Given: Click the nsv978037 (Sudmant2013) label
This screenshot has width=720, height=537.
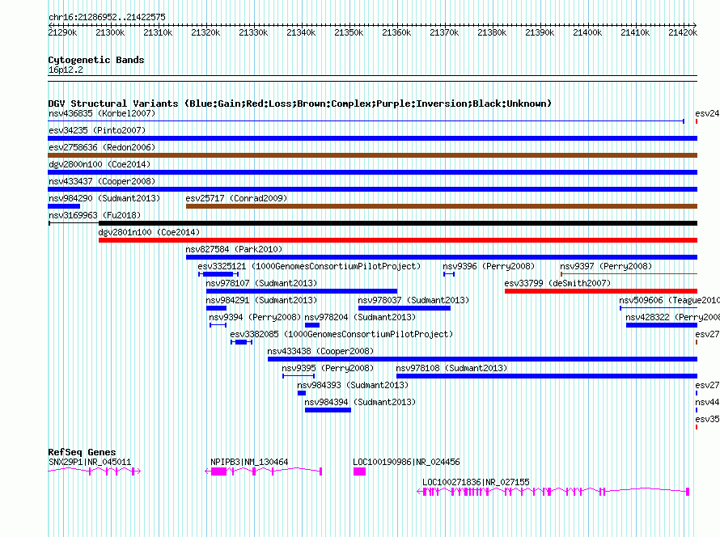Looking at the screenshot, I should tap(413, 300).
